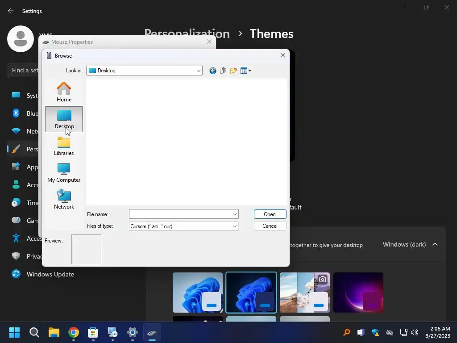Click the Open button
The width and height of the screenshot is (457, 343).
[270, 214]
